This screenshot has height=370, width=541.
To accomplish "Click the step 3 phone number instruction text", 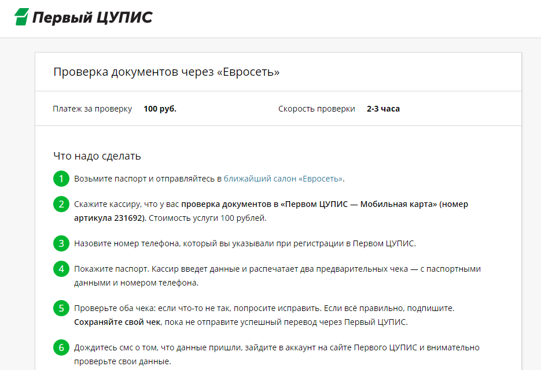I will pyautogui.click(x=245, y=243).
